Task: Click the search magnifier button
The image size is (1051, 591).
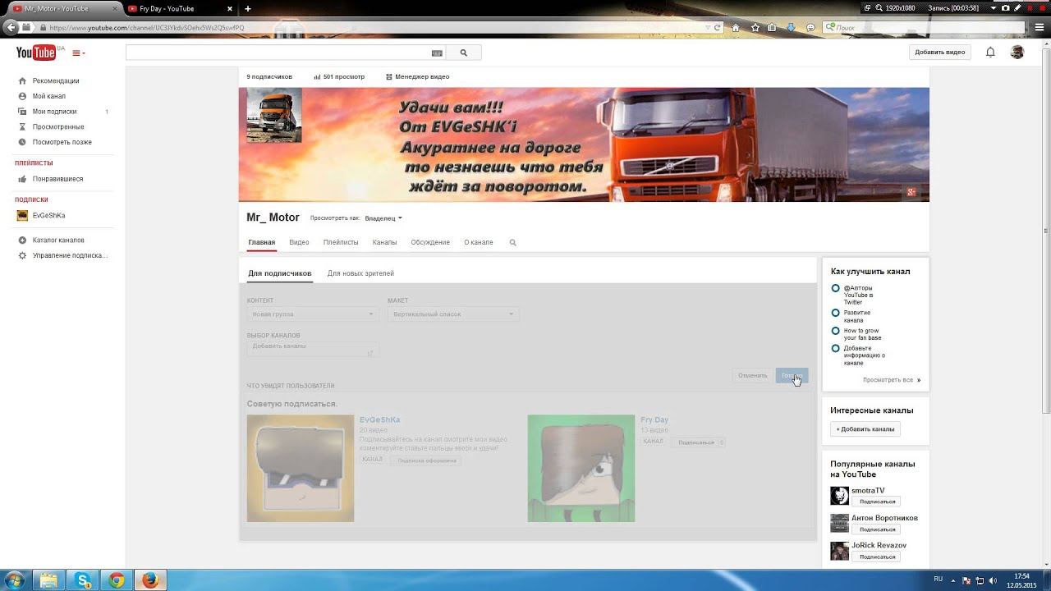Action: [464, 53]
